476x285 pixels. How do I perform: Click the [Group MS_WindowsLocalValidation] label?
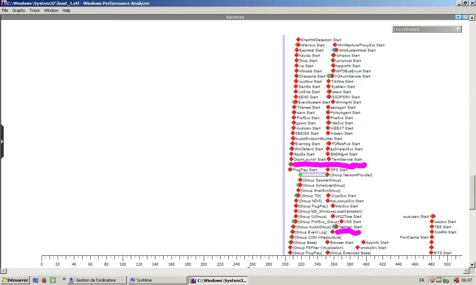330,211
